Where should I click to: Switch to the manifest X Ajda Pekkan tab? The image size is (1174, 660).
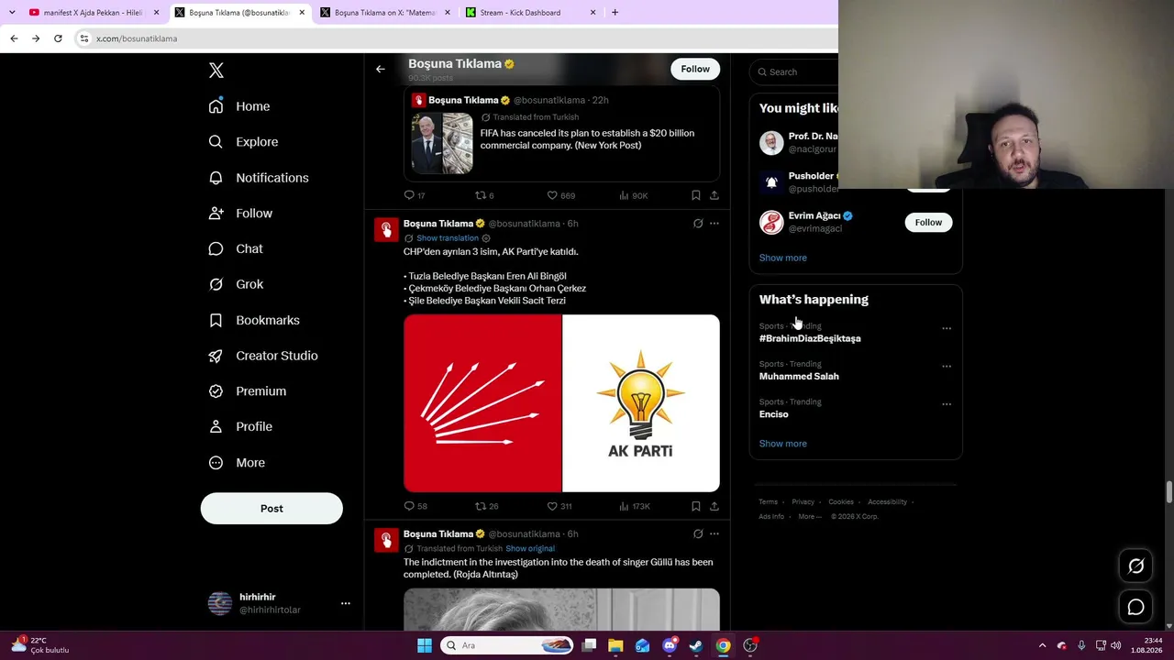(94, 13)
